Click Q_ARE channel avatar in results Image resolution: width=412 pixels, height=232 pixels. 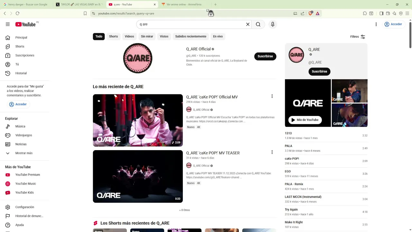[x=138, y=58]
